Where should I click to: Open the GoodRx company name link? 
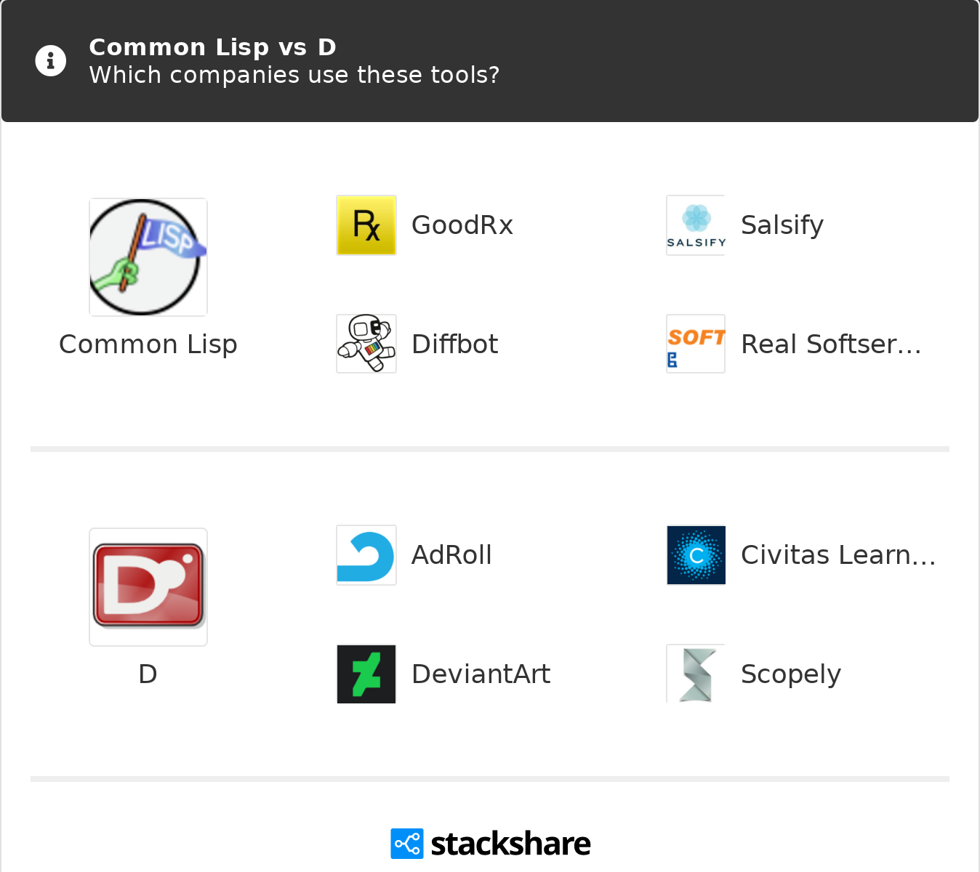462,225
